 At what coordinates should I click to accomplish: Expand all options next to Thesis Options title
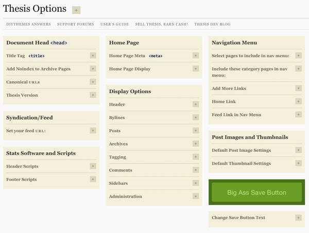tap(76, 10)
